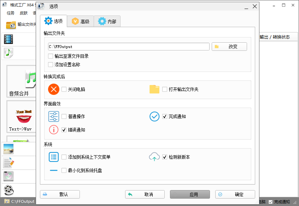This screenshot has height=206, width=299.
Task: Open the audio category music note icon
Action: (x=8, y=53)
